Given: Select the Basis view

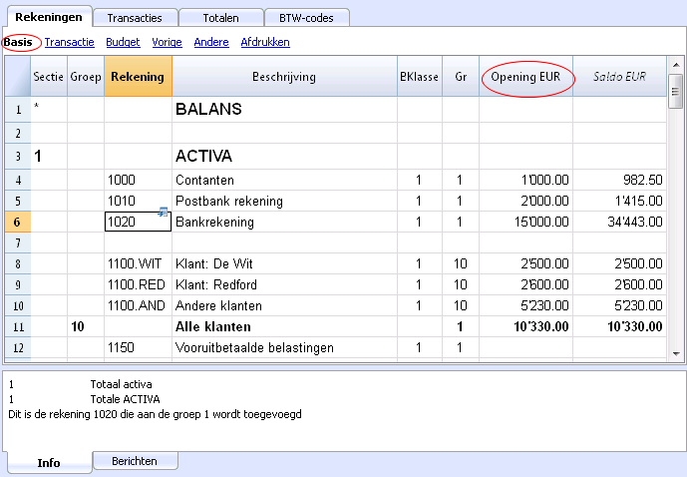Looking at the screenshot, I should [18, 42].
